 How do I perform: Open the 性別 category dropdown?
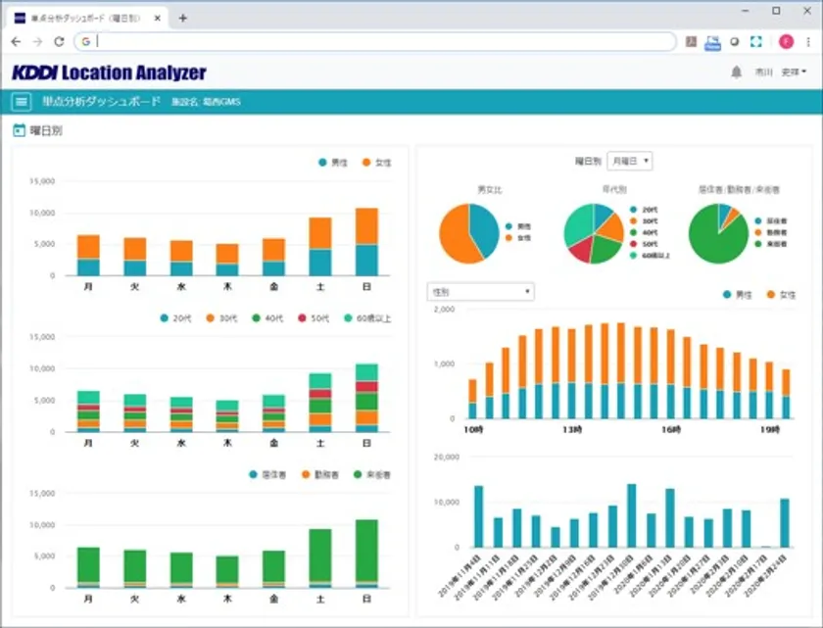(480, 292)
